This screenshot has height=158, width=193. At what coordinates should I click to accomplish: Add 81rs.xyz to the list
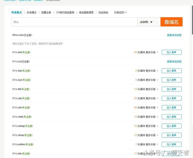click(x=172, y=80)
